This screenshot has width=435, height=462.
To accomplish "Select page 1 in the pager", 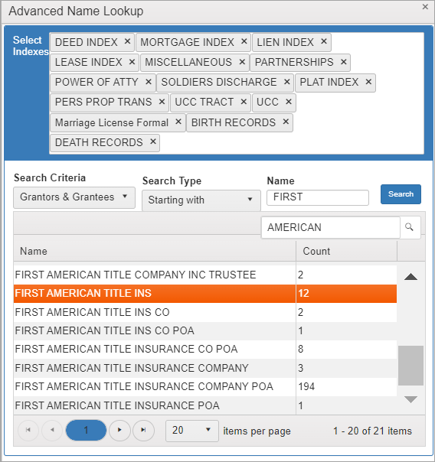I will coord(86,430).
